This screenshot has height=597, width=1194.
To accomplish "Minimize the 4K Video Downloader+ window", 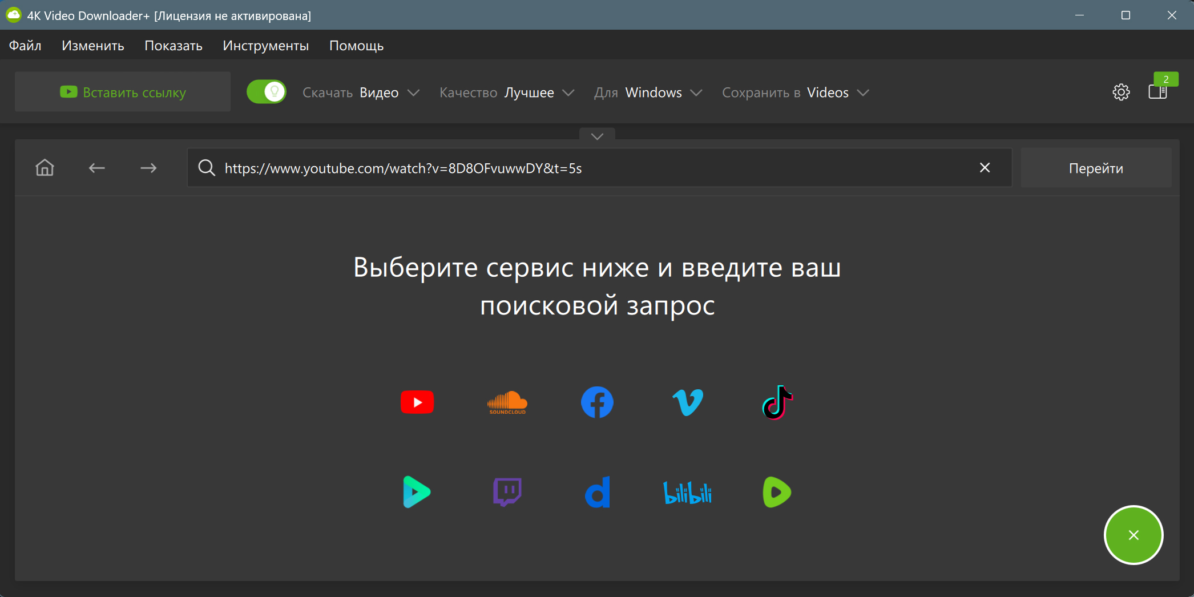I will (x=1079, y=15).
